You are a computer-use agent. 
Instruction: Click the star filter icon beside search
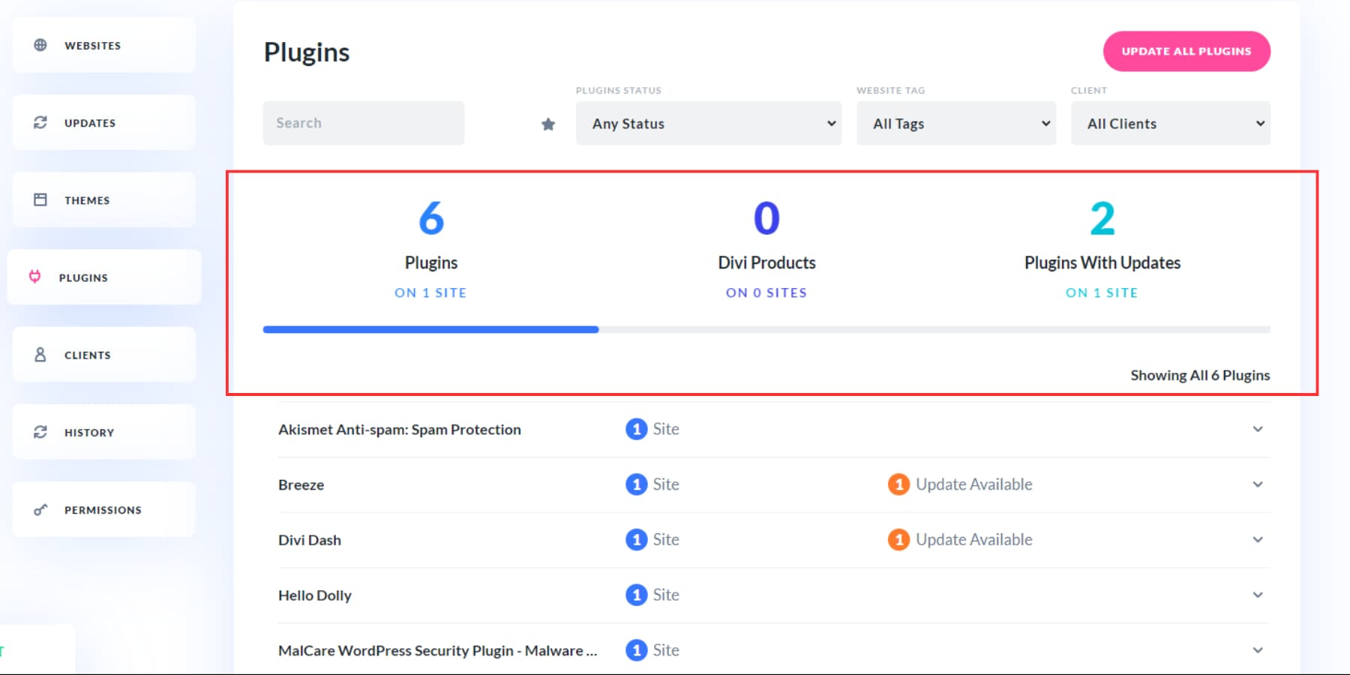pos(548,124)
